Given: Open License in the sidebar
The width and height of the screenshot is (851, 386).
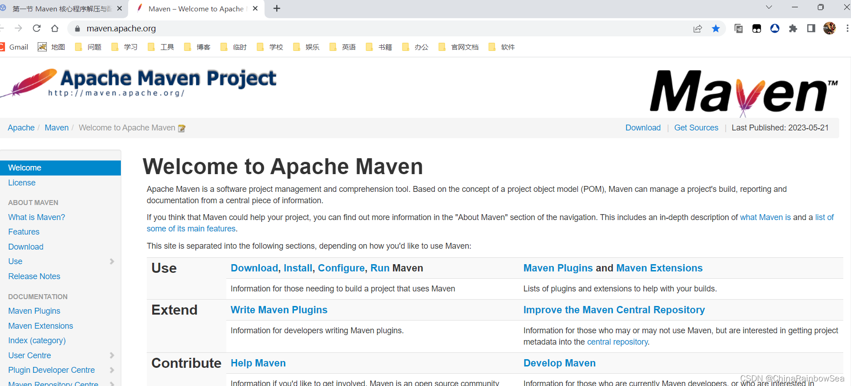Looking at the screenshot, I should [22, 183].
